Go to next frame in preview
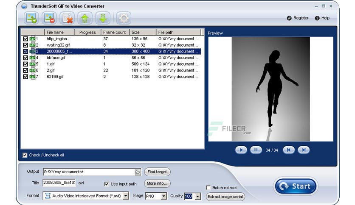 click(x=304, y=150)
